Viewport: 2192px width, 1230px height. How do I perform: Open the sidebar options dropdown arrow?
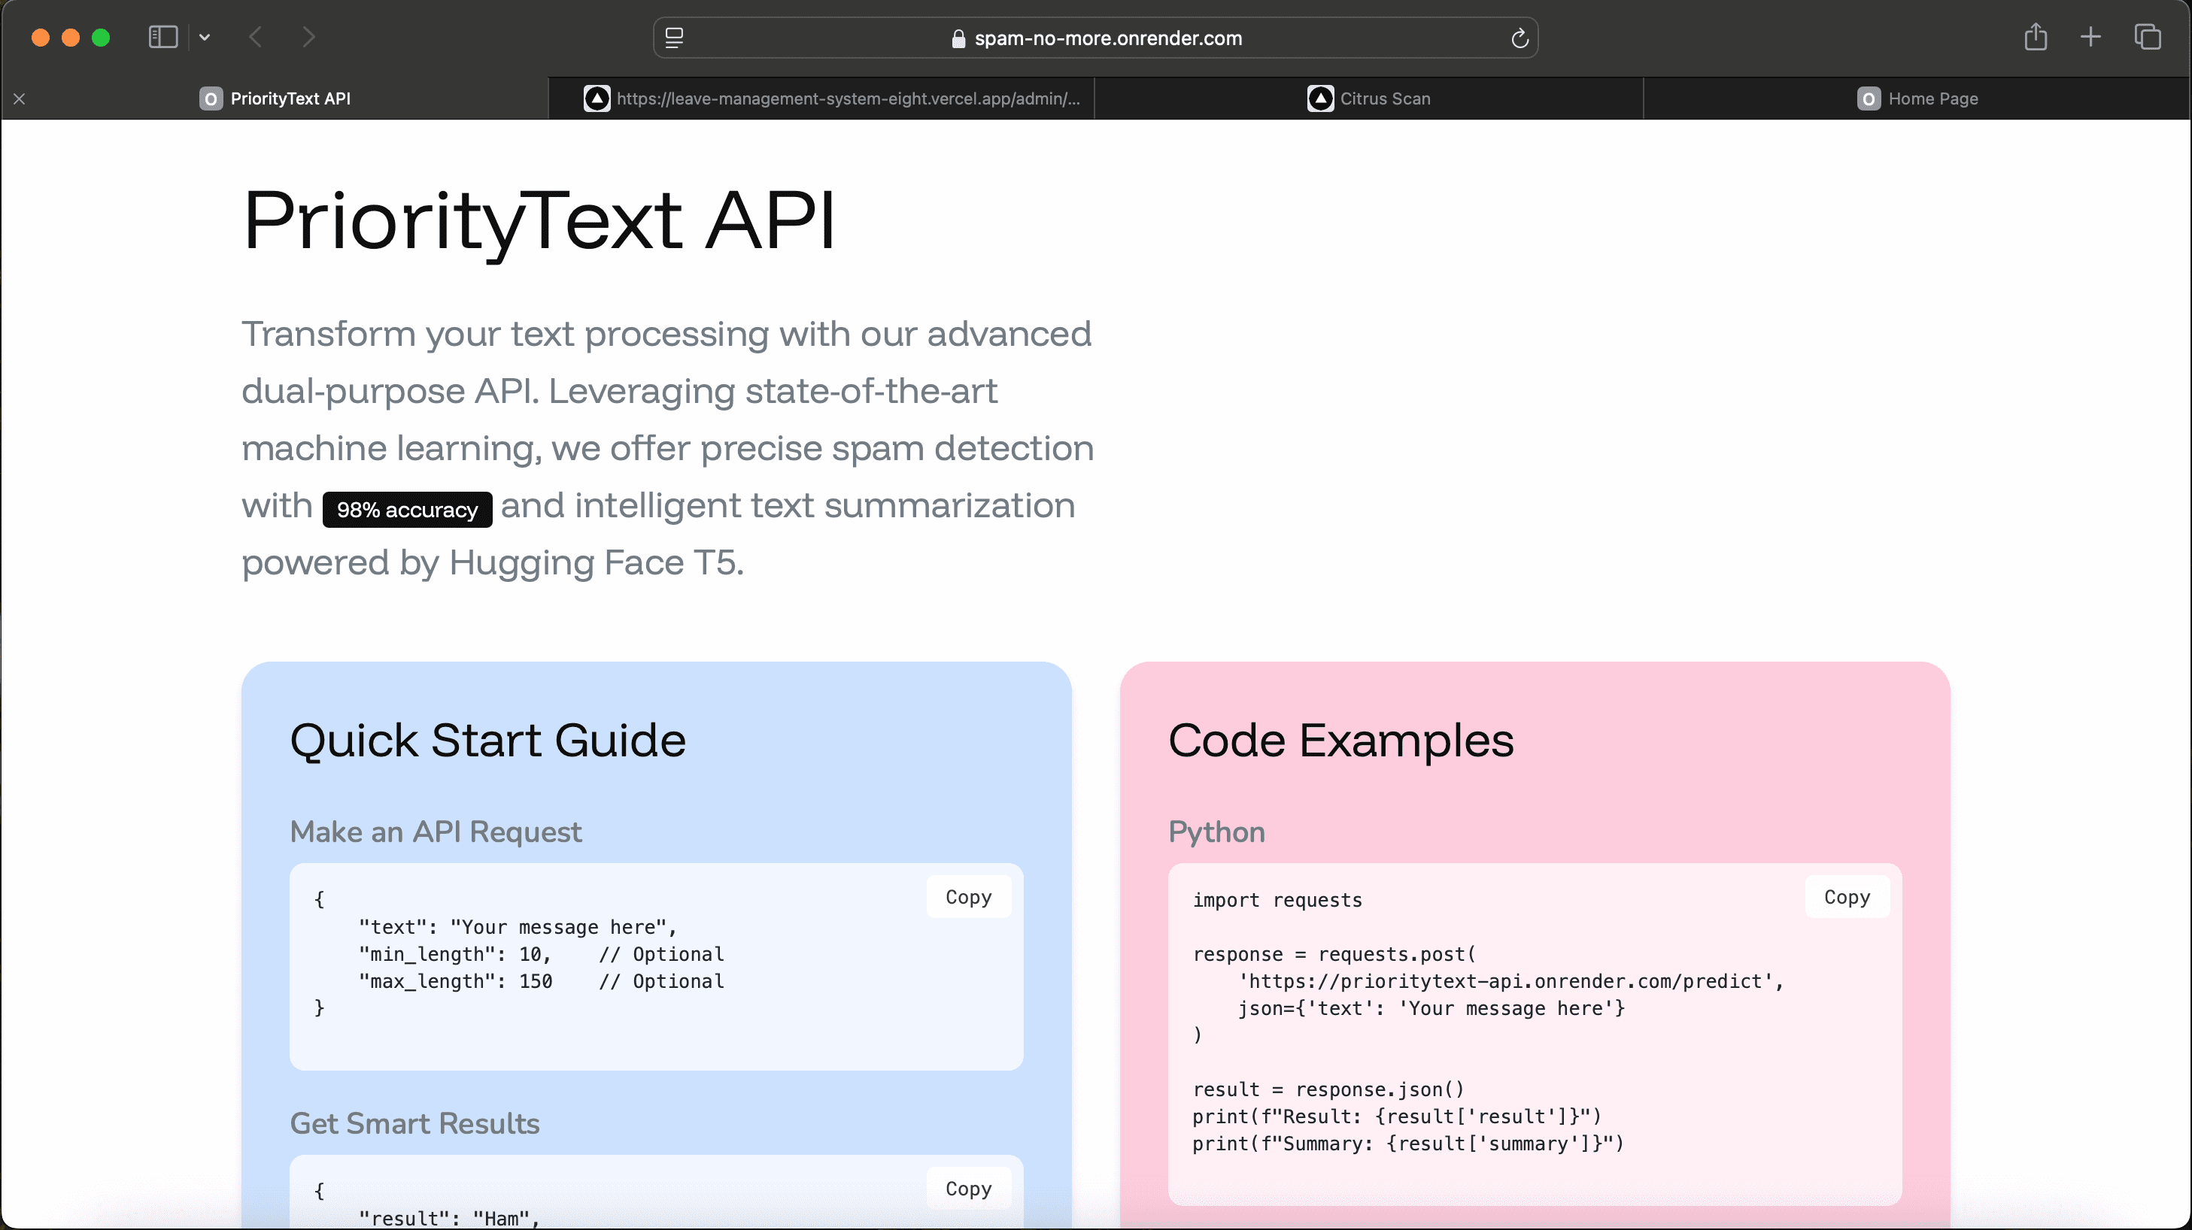coord(204,38)
